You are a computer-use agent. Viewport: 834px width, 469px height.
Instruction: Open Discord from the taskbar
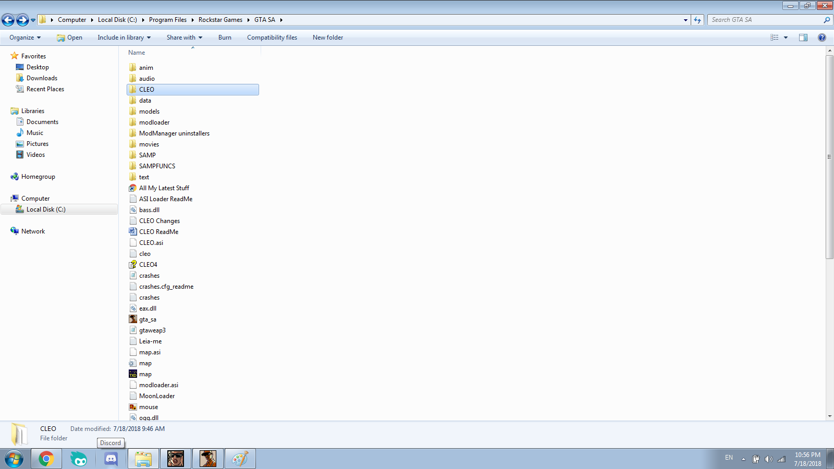click(x=111, y=459)
